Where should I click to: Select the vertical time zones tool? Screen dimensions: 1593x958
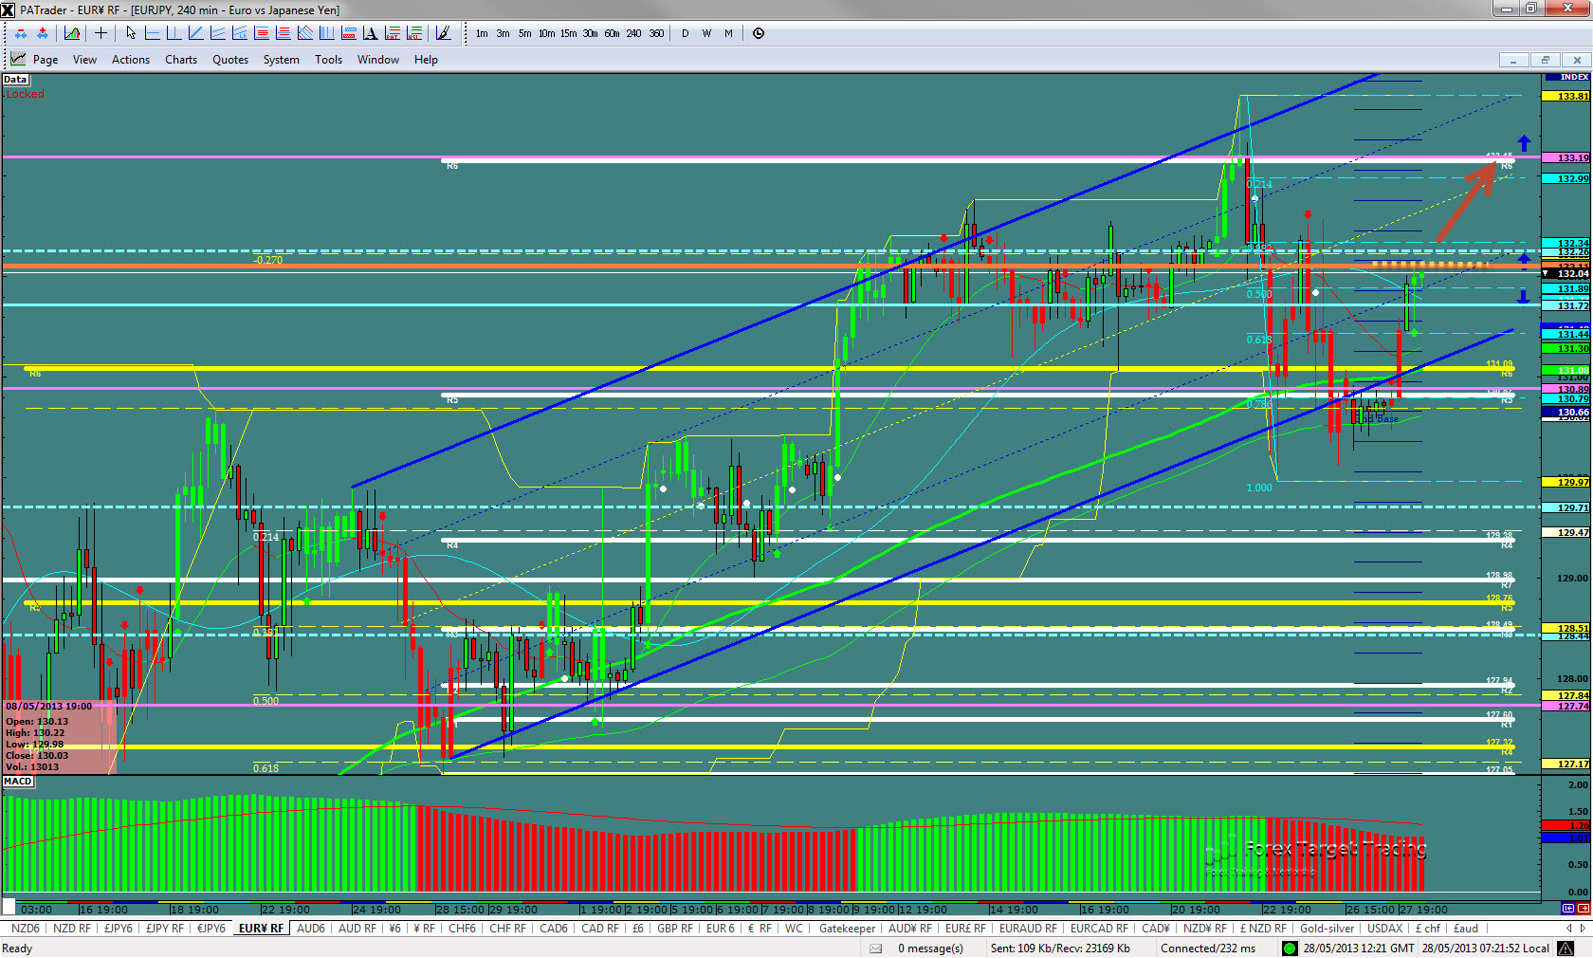pos(326,33)
